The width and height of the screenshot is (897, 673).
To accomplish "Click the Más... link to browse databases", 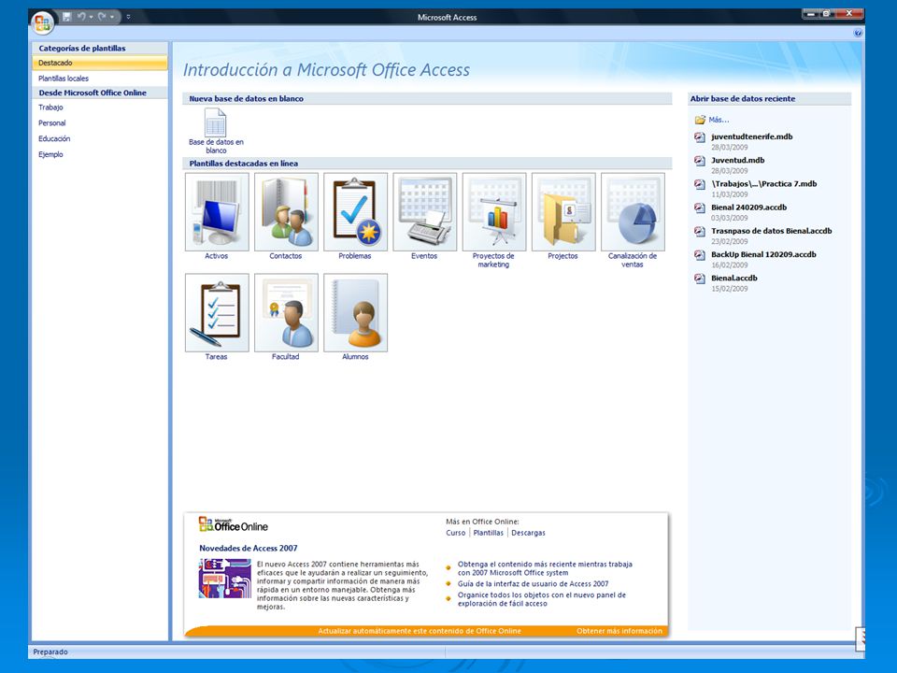I will point(719,120).
